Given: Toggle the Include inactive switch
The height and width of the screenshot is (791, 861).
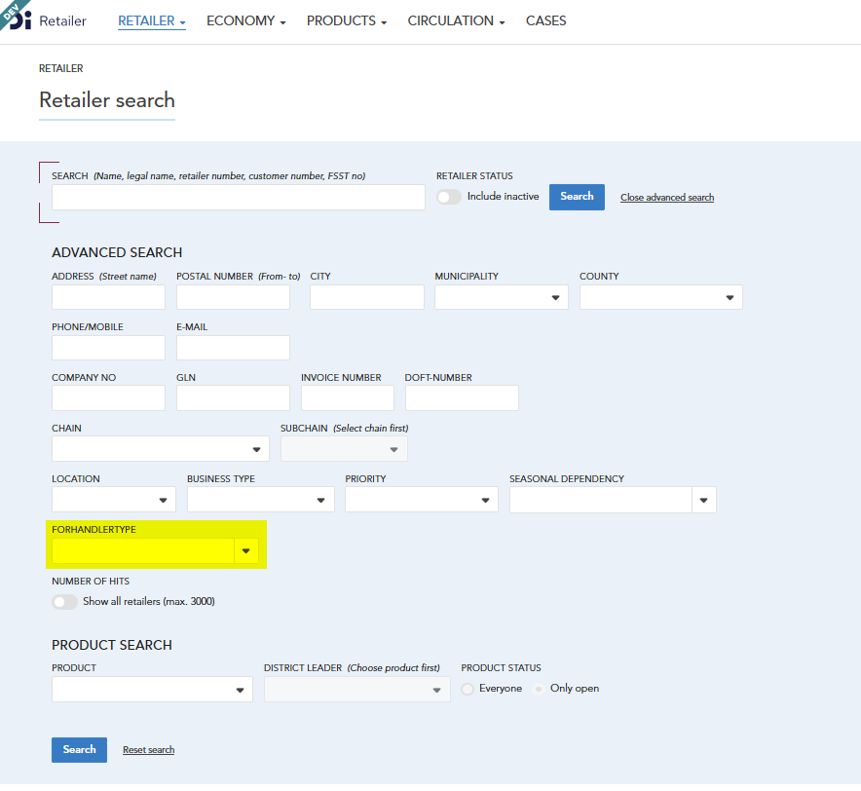Looking at the screenshot, I should (x=449, y=197).
